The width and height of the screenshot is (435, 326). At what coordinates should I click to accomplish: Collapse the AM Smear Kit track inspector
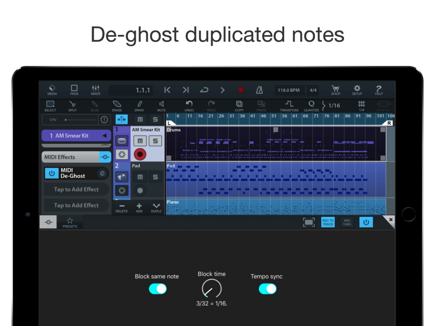point(105,135)
